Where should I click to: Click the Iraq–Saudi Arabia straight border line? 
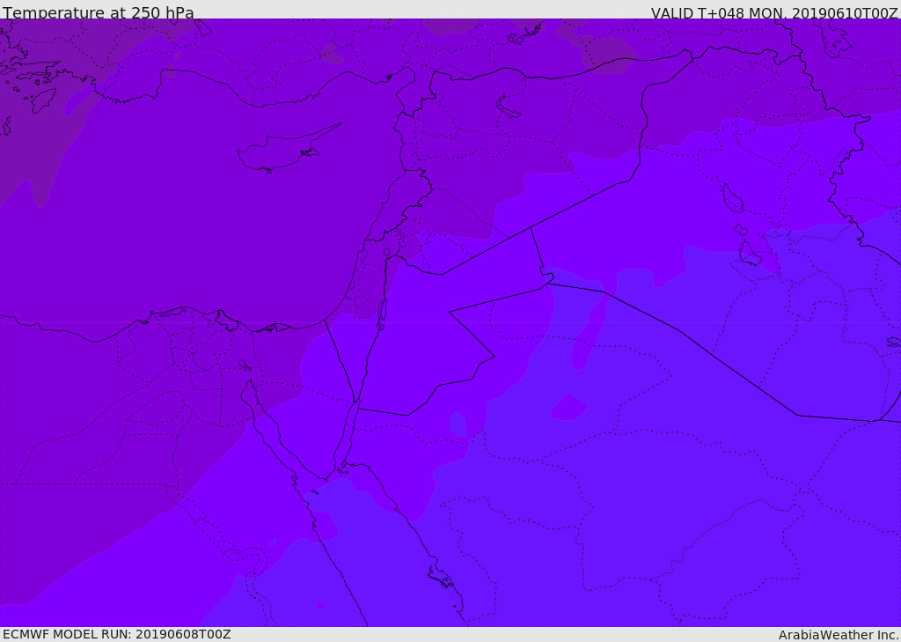pyautogui.click(x=704, y=348)
